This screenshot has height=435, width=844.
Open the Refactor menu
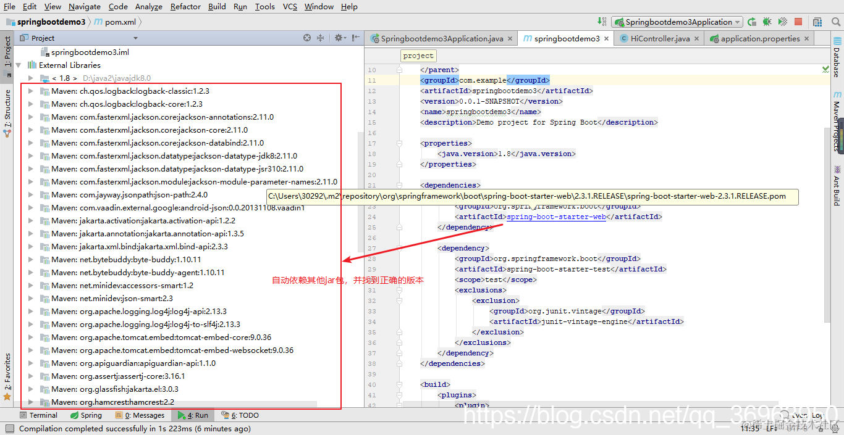click(185, 6)
